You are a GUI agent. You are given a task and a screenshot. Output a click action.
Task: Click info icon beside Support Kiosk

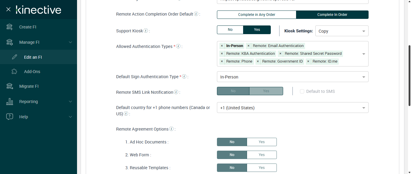click(x=146, y=31)
